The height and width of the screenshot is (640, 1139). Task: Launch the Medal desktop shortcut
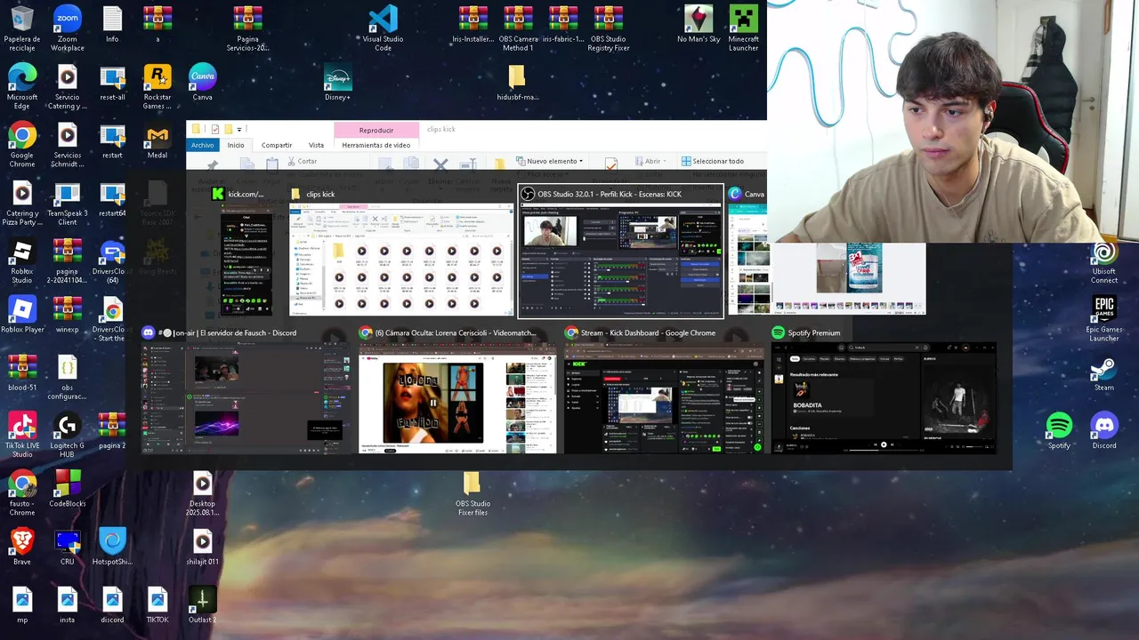158,140
